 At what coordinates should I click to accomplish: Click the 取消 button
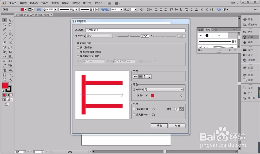point(177,126)
